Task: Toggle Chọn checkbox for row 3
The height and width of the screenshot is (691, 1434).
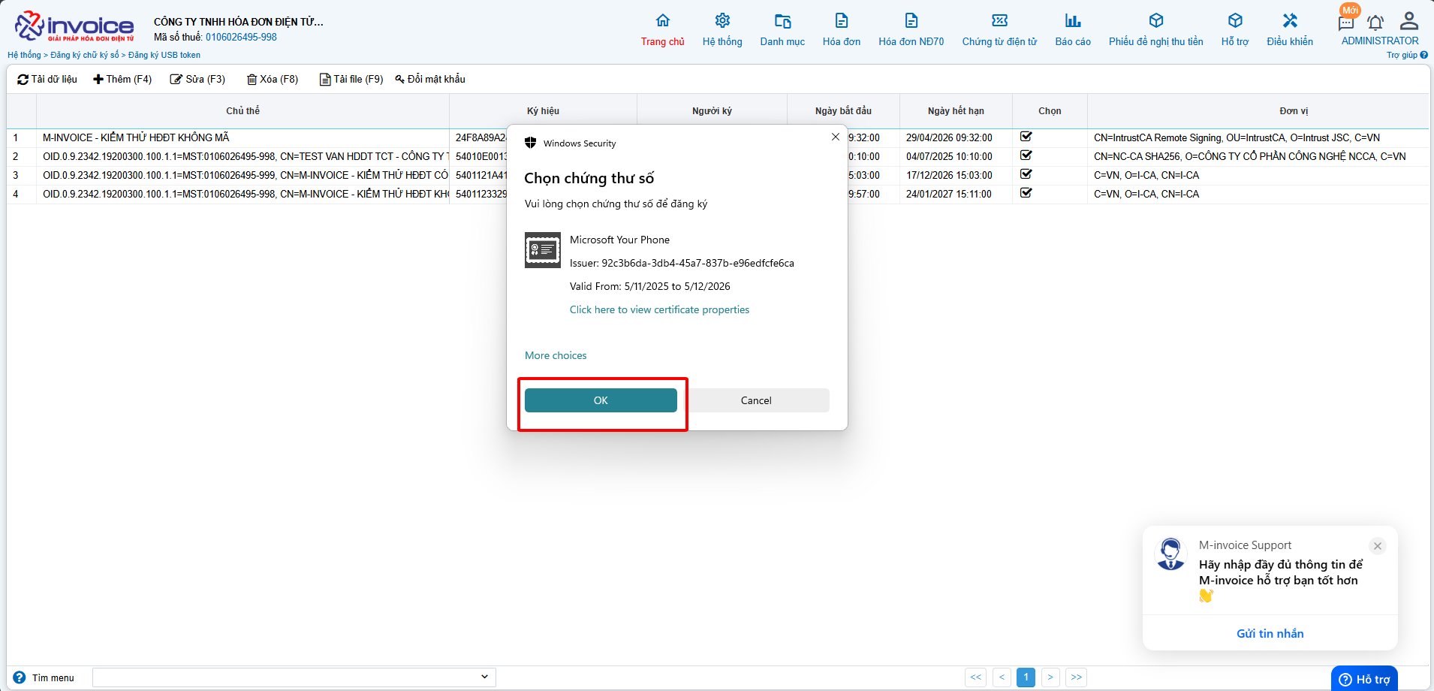Action: coord(1026,174)
